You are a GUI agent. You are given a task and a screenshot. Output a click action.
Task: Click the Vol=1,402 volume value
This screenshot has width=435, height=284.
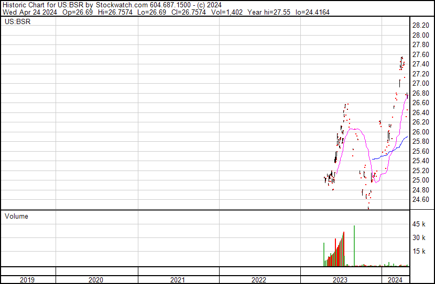(227, 13)
